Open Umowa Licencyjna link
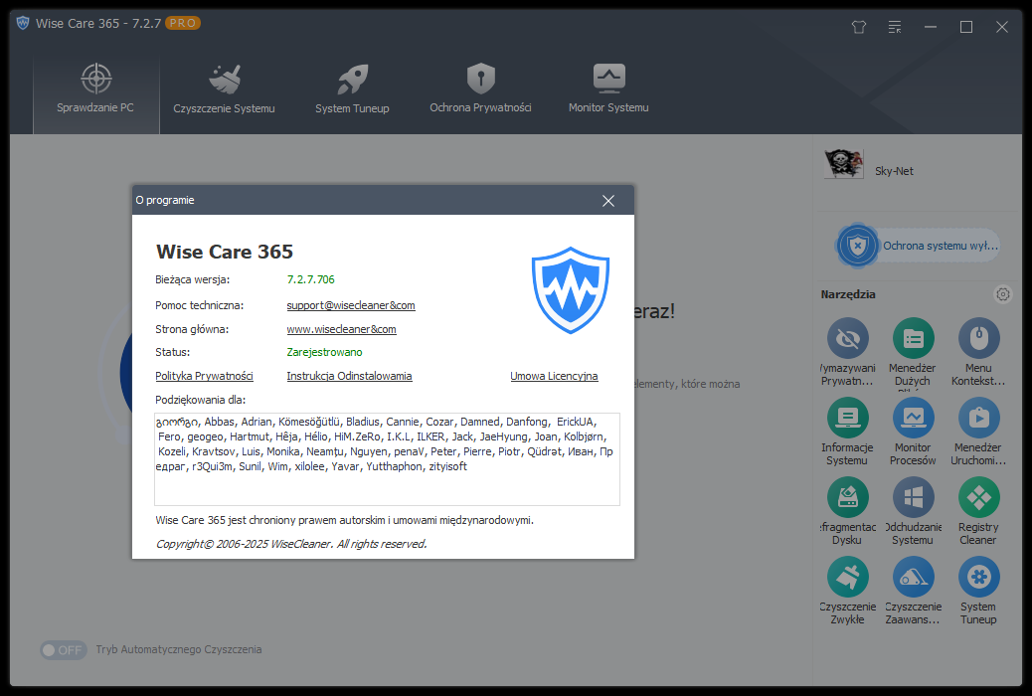 pos(554,376)
